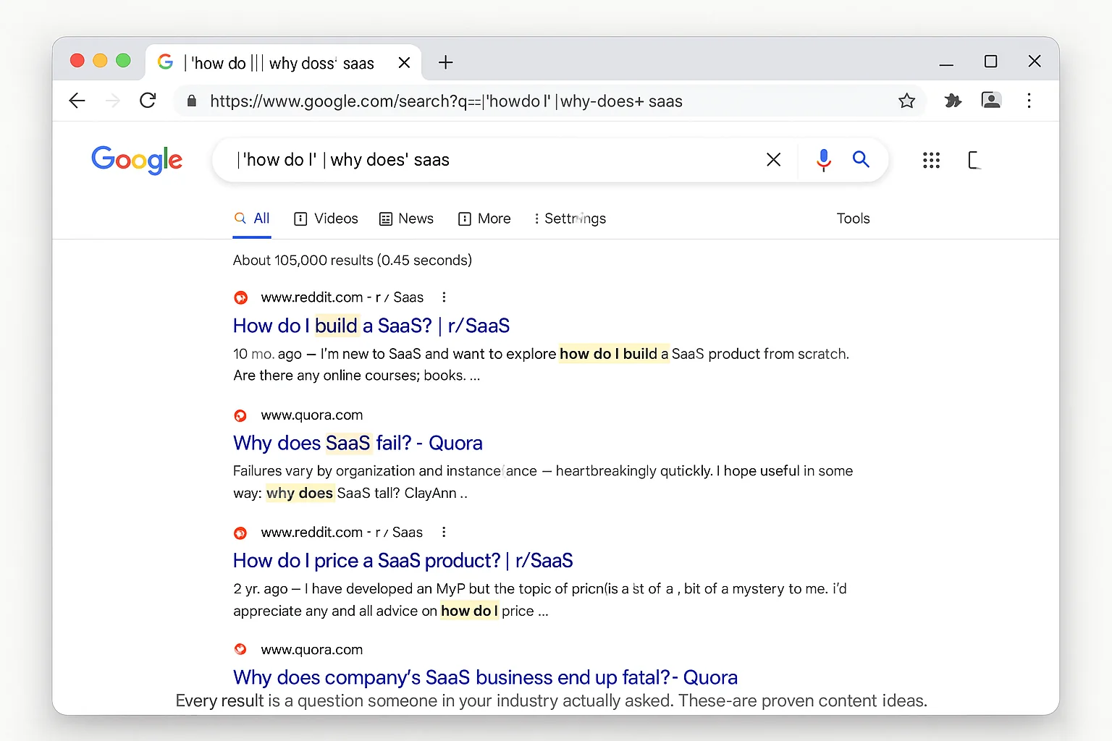Image resolution: width=1112 pixels, height=741 pixels.
Task: Open the Google apps grid
Action: (x=931, y=160)
